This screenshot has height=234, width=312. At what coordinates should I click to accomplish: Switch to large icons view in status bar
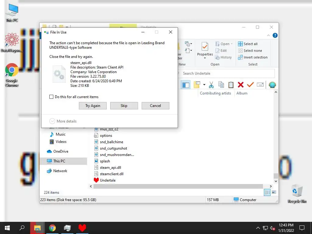pyautogui.click(x=274, y=192)
